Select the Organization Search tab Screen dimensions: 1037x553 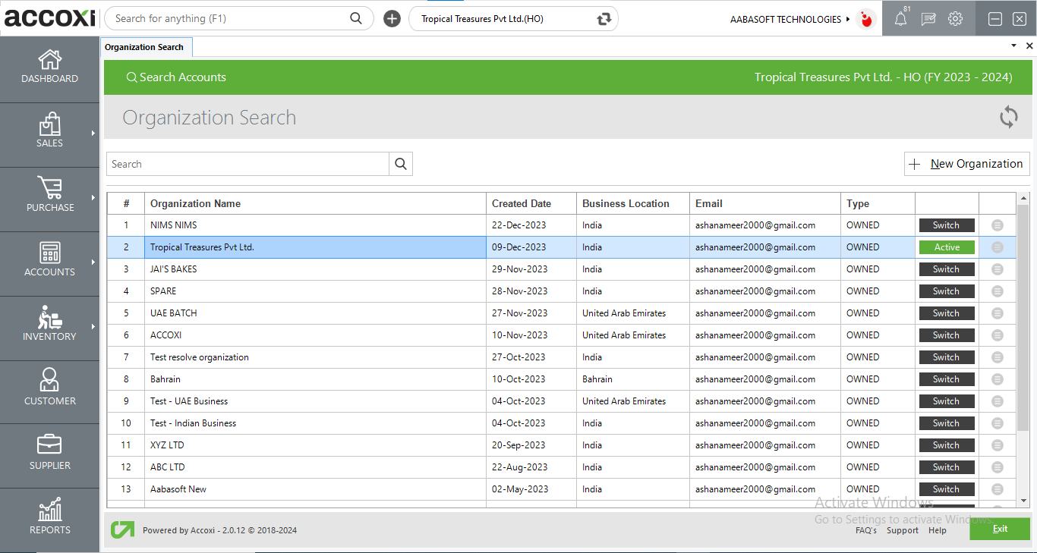(x=146, y=46)
